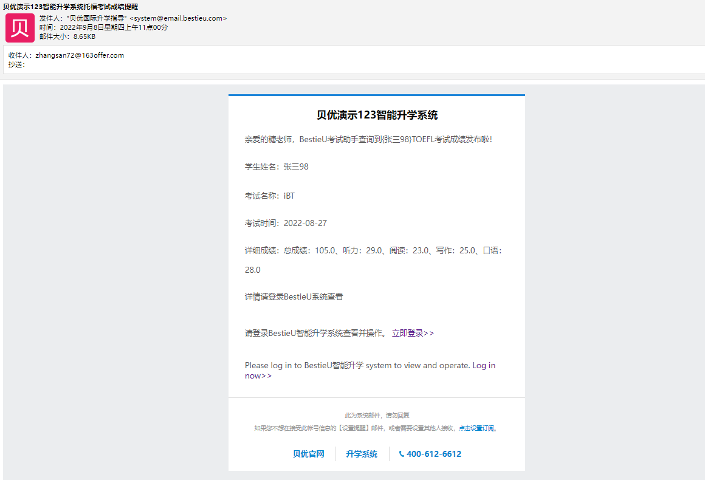This screenshot has width=705, height=480.
Task: Visit the 贝优官网 footer link
Action: pos(309,454)
